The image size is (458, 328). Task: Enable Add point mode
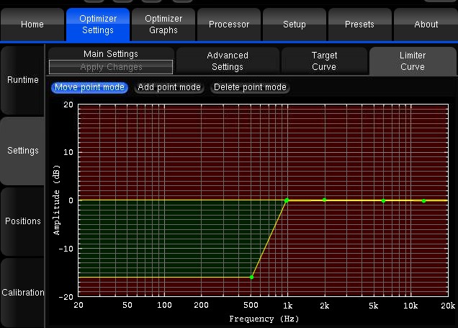pos(169,87)
